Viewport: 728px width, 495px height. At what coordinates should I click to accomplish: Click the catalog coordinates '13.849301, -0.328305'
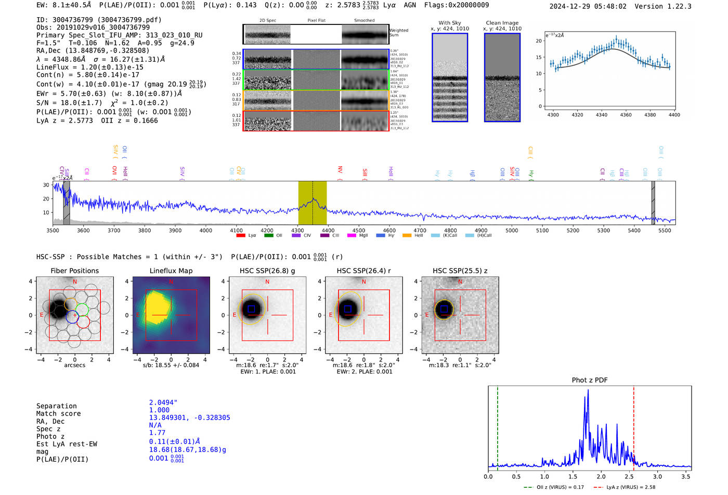[190, 418]
